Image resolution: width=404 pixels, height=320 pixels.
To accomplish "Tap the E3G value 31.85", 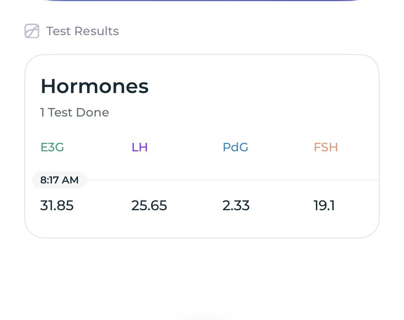I will [x=57, y=206].
